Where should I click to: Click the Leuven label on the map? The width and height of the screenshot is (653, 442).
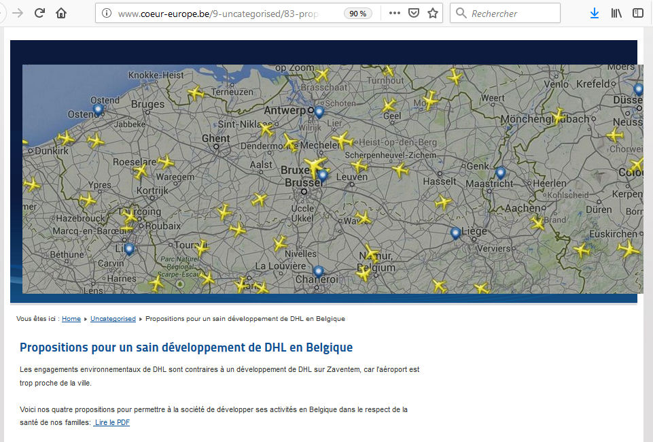[352, 177]
